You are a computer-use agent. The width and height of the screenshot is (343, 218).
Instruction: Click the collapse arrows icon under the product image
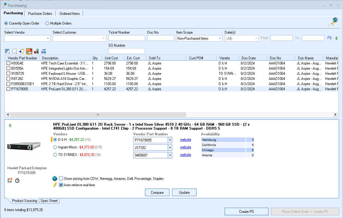point(10,180)
